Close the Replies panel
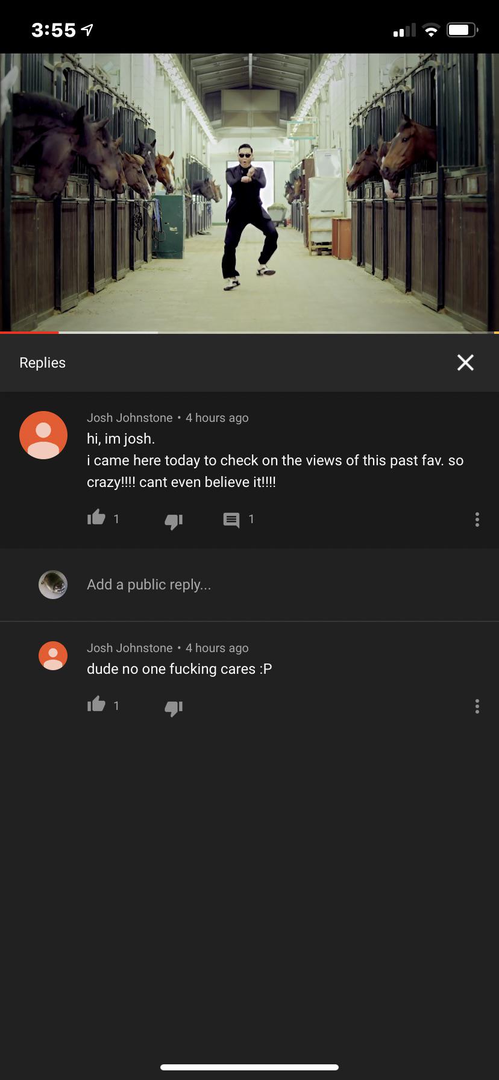This screenshot has width=499, height=1080. (x=465, y=362)
